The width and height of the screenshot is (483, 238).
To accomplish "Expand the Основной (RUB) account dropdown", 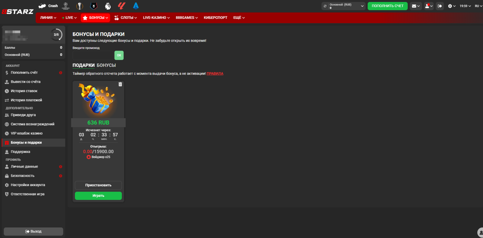I will (x=362, y=6).
